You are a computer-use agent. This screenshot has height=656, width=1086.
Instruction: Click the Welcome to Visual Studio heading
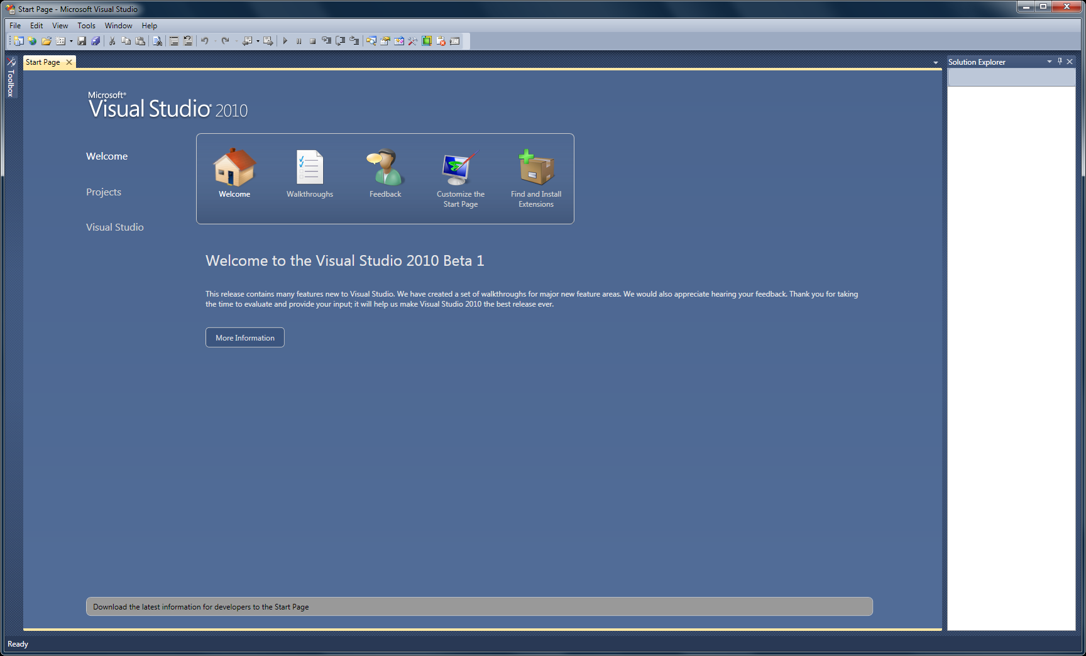(345, 261)
